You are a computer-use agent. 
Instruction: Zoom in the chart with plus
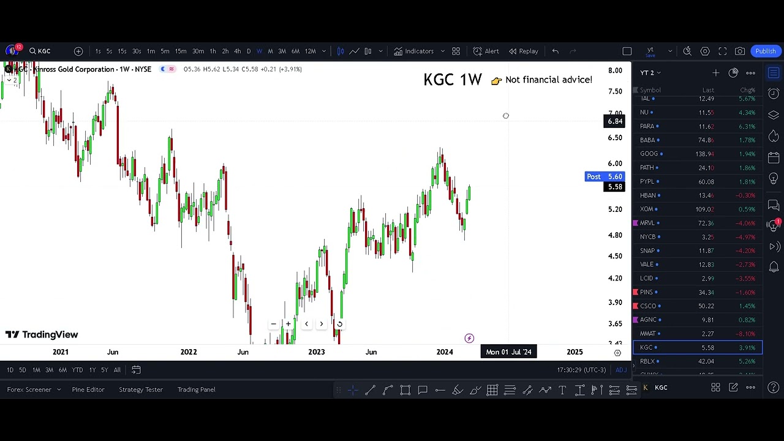[x=288, y=324]
